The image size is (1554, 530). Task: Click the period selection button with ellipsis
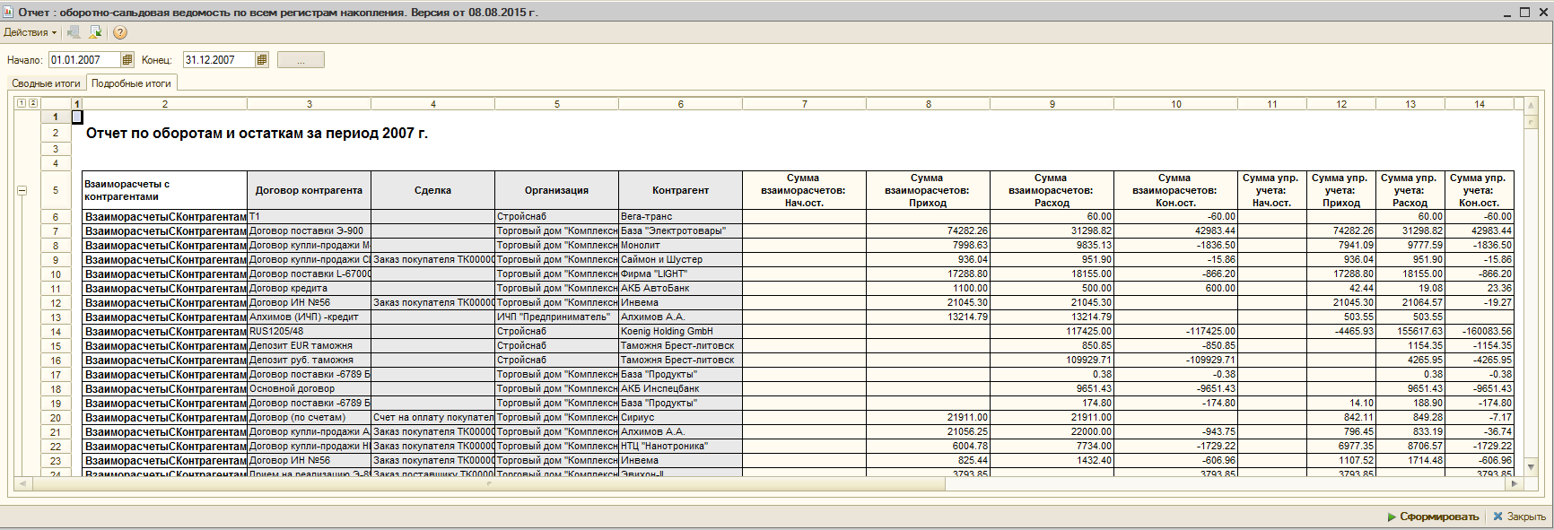[301, 60]
